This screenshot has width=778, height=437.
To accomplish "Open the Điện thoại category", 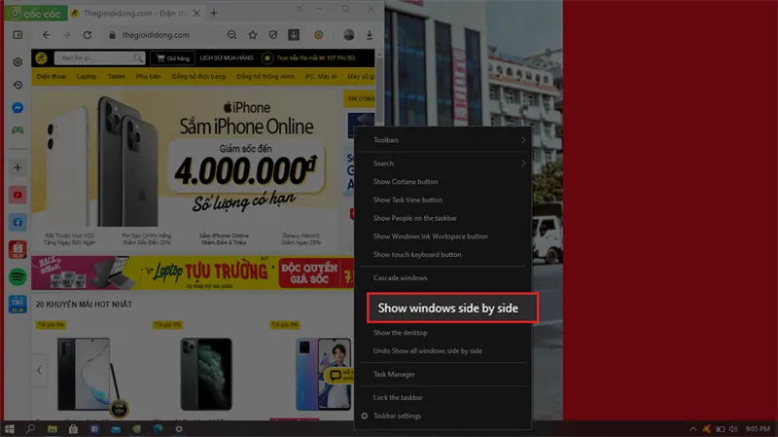I will [52, 77].
